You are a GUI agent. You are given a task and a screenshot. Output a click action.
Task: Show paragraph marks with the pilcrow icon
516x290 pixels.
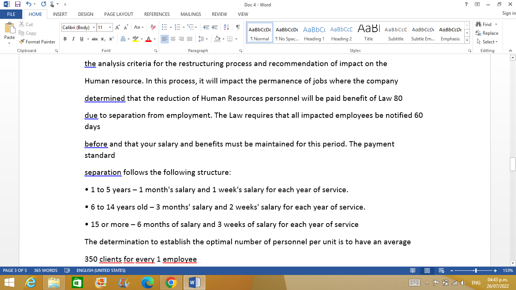[238, 27]
